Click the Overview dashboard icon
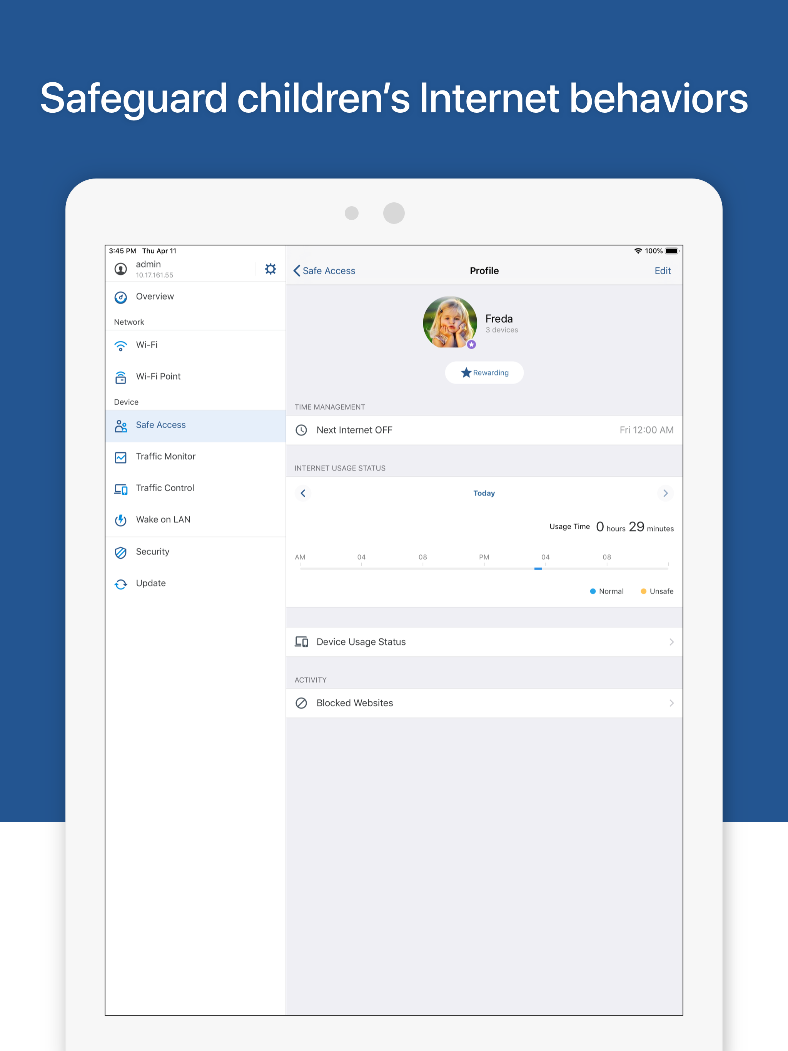Image resolution: width=788 pixels, height=1051 pixels. click(x=121, y=297)
